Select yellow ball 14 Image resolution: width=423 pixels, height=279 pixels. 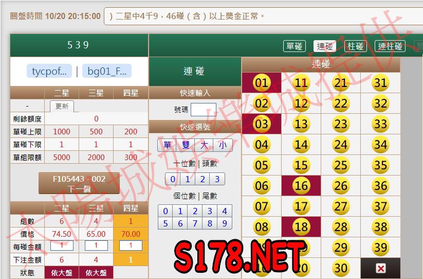(301, 145)
